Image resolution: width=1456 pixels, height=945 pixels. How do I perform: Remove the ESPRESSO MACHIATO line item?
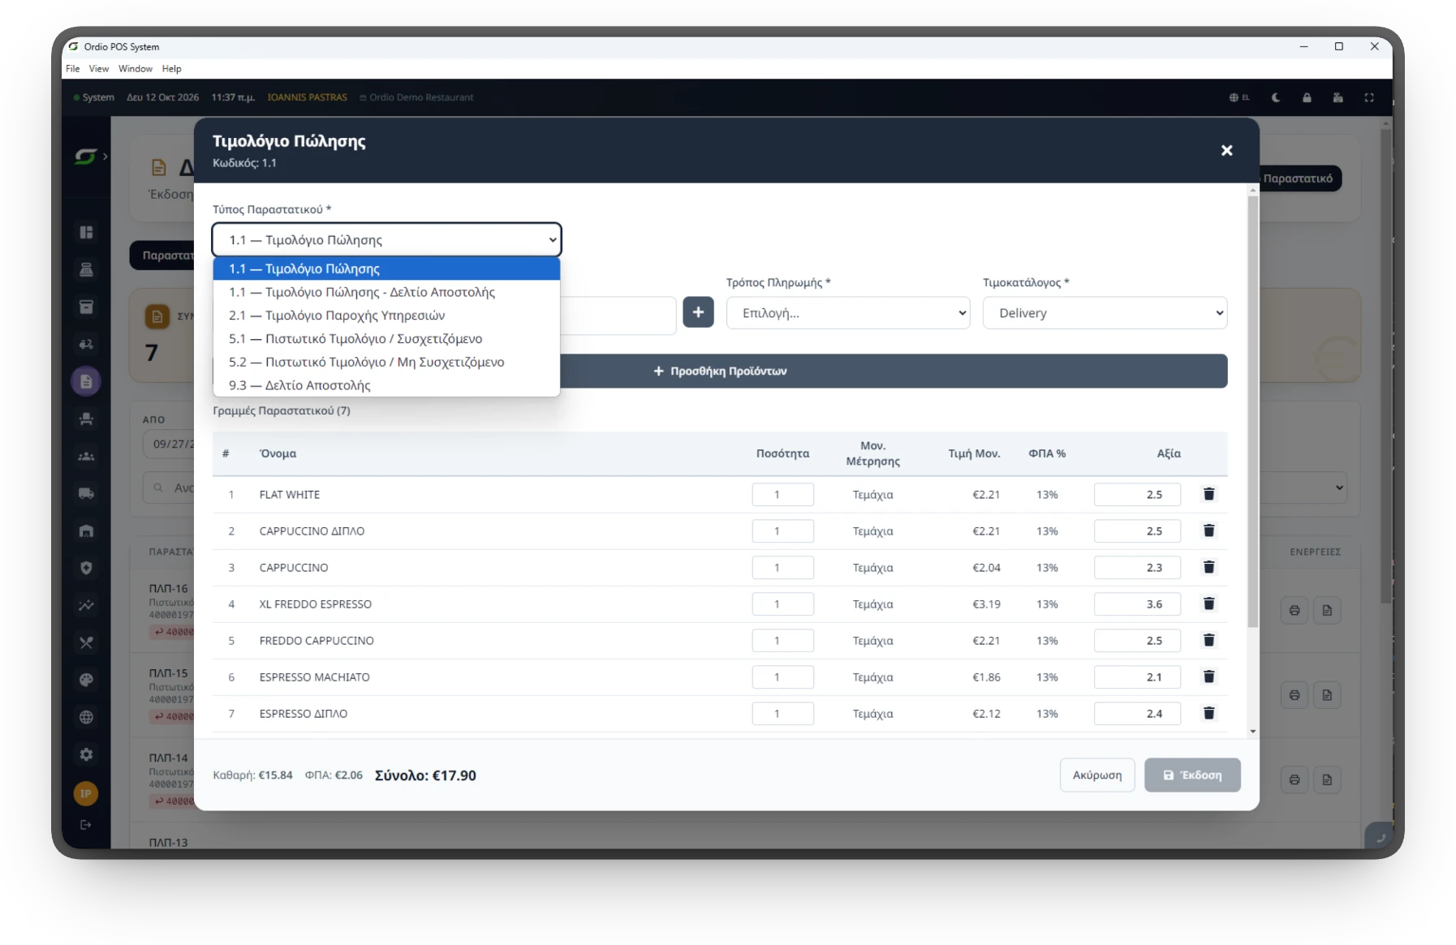pos(1208,677)
